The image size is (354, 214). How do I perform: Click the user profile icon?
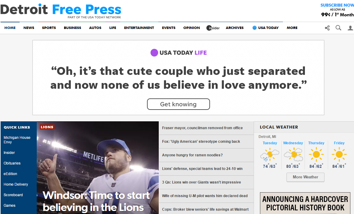[x=350, y=28]
